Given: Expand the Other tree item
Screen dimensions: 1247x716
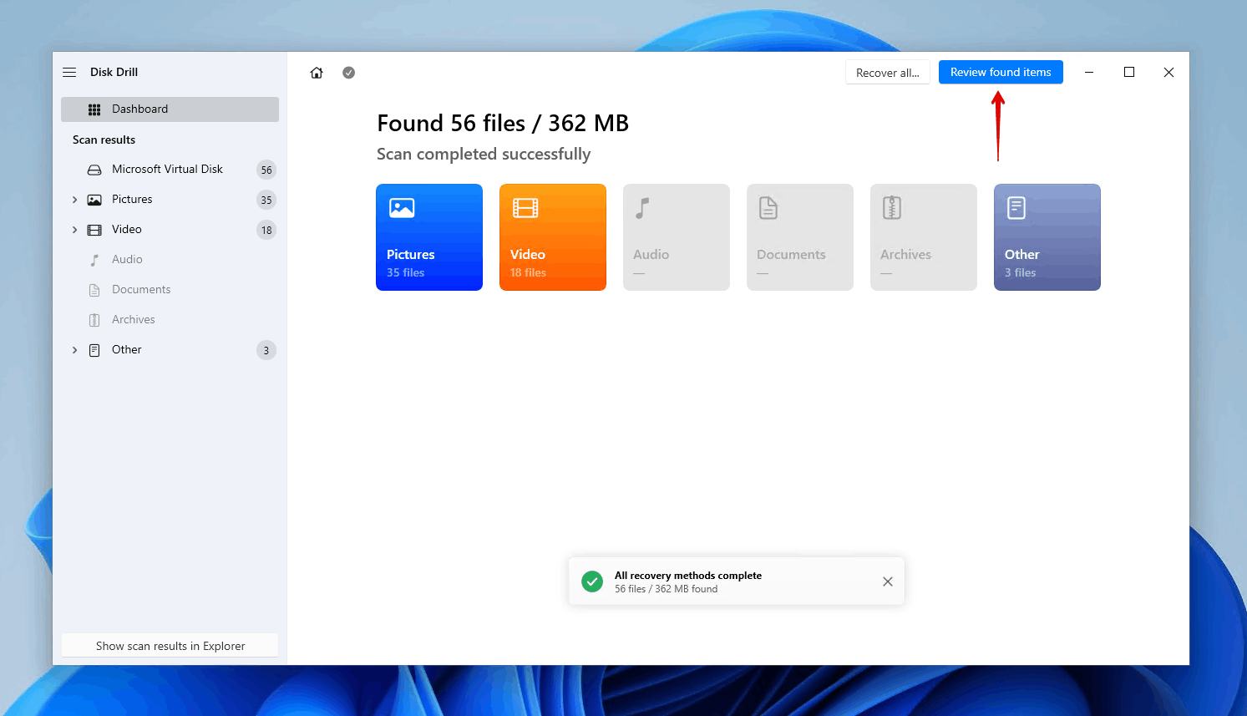Looking at the screenshot, I should point(74,350).
